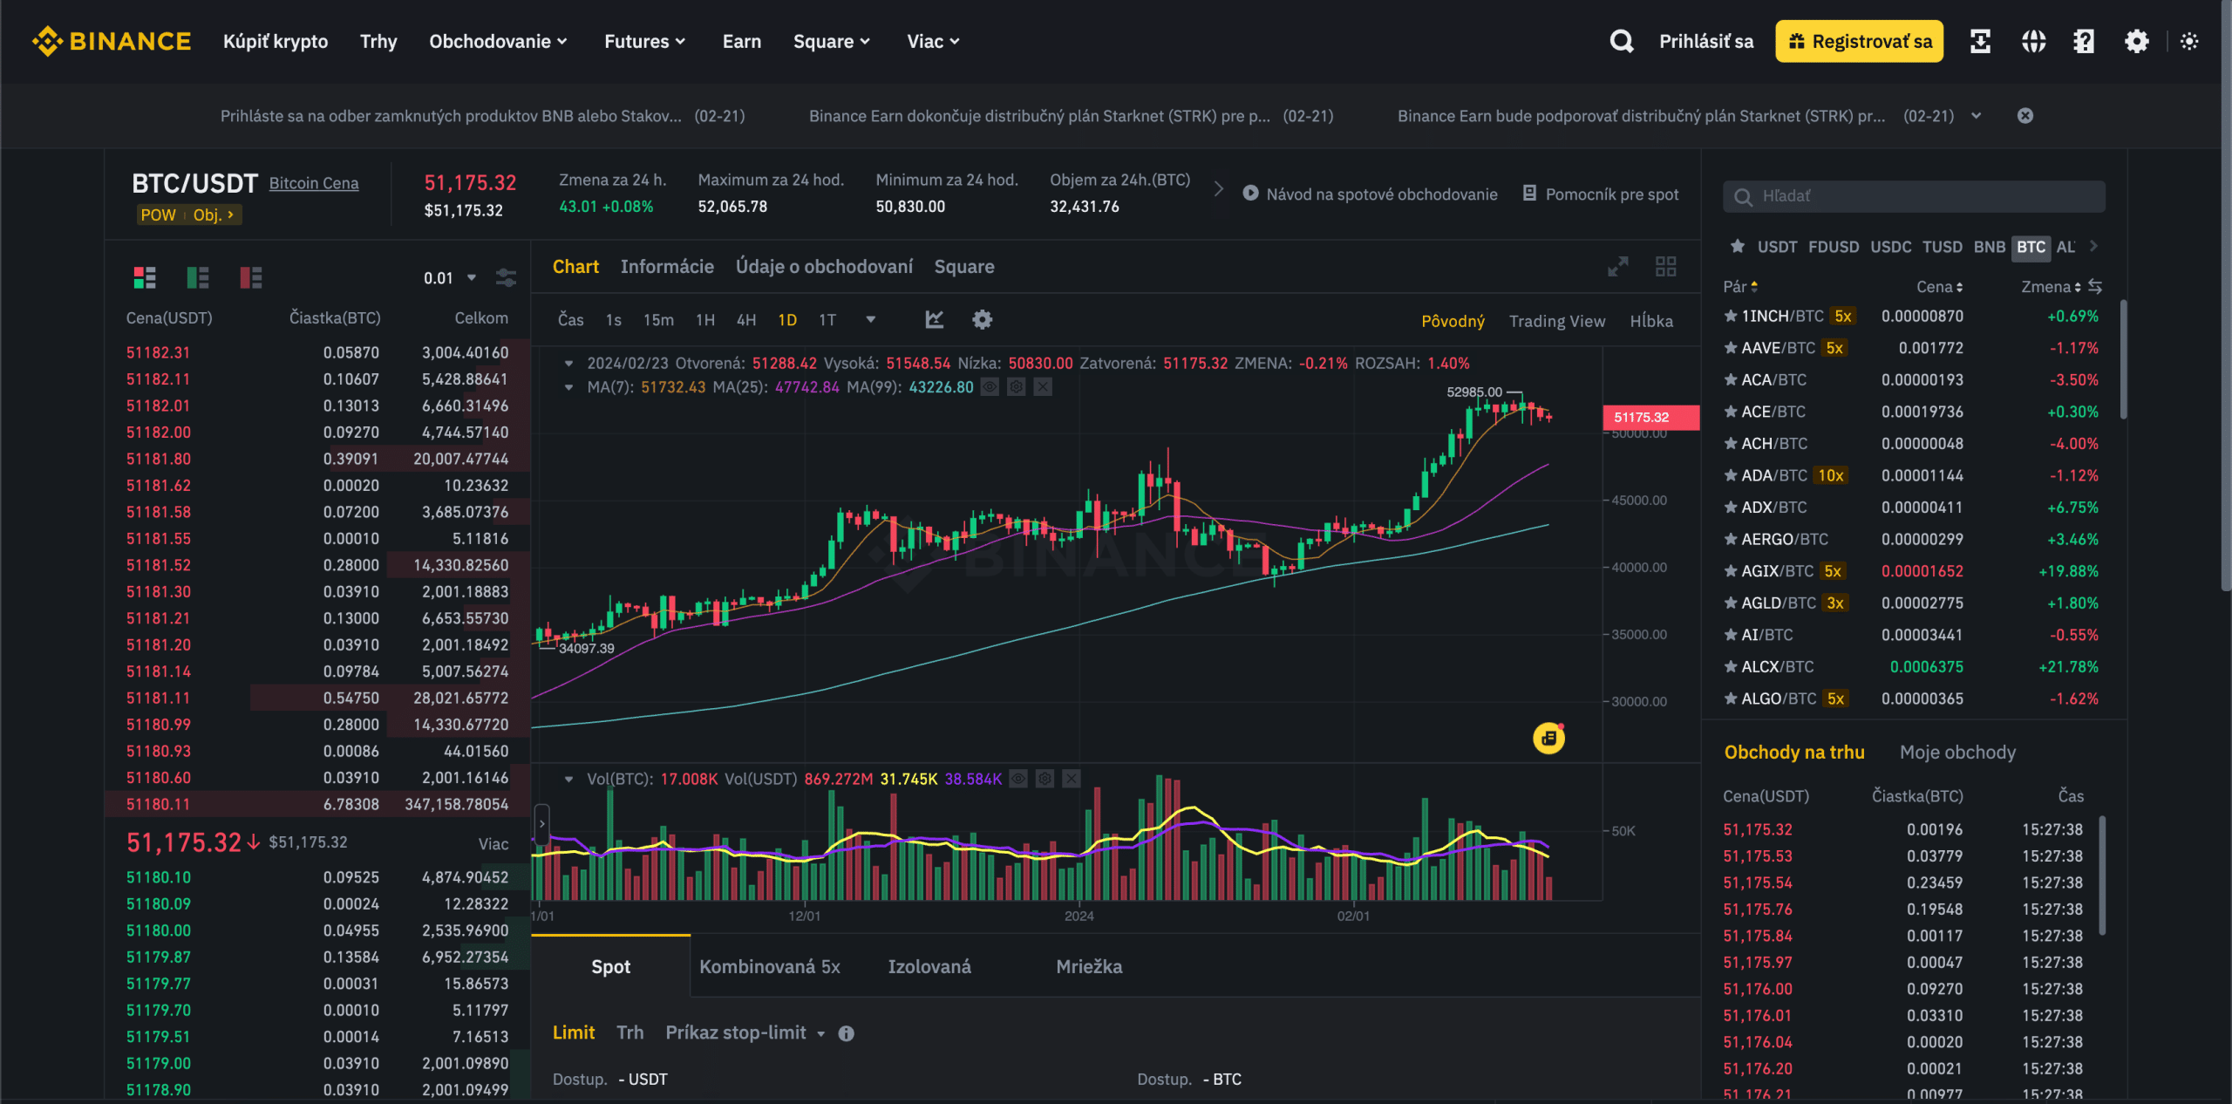This screenshot has height=1104, width=2232.
Task: Open Vol indicator settings gear
Action: pyautogui.click(x=1045, y=779)
